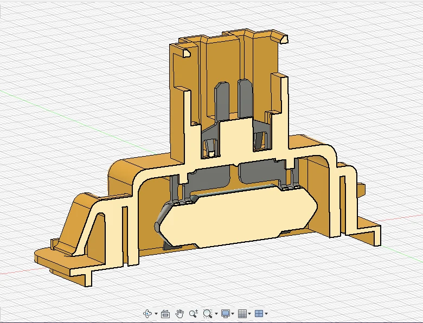Open the Orbit type dropdown arrow
Image resolution: width=423 pixels, height=323 pixels.
pos(156,314)
